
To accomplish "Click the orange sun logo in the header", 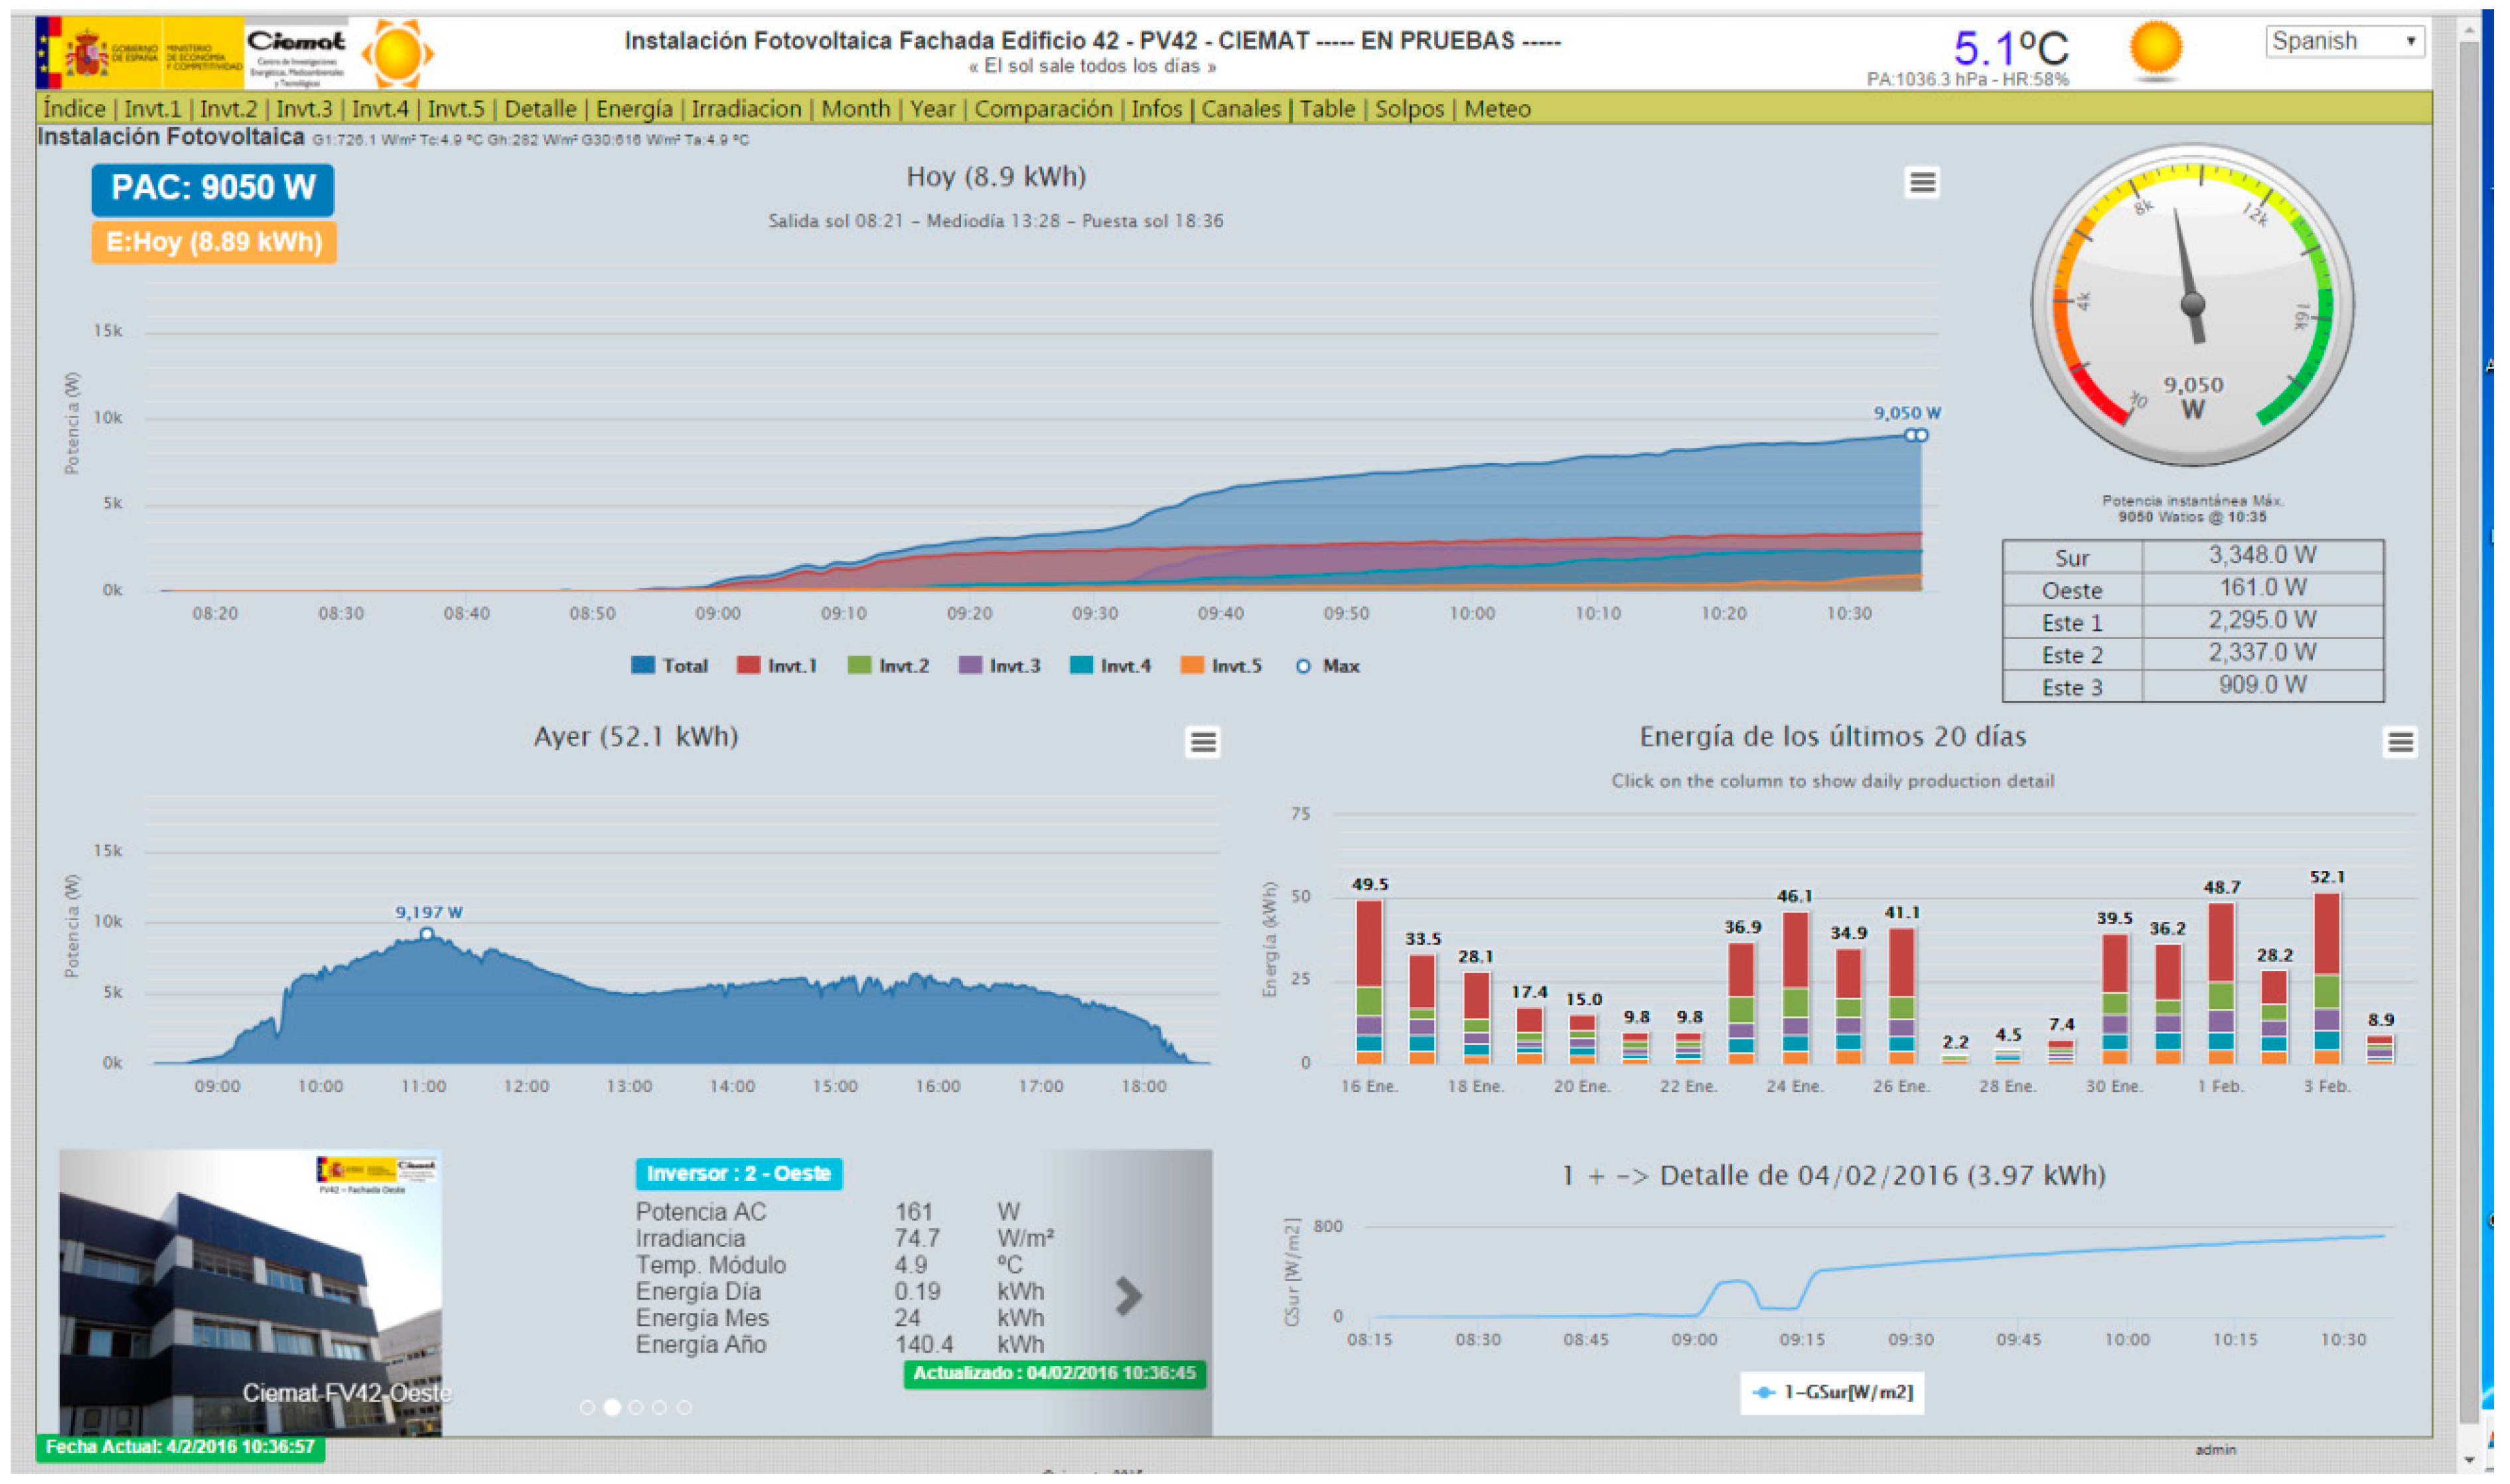I will click(397, 53).
